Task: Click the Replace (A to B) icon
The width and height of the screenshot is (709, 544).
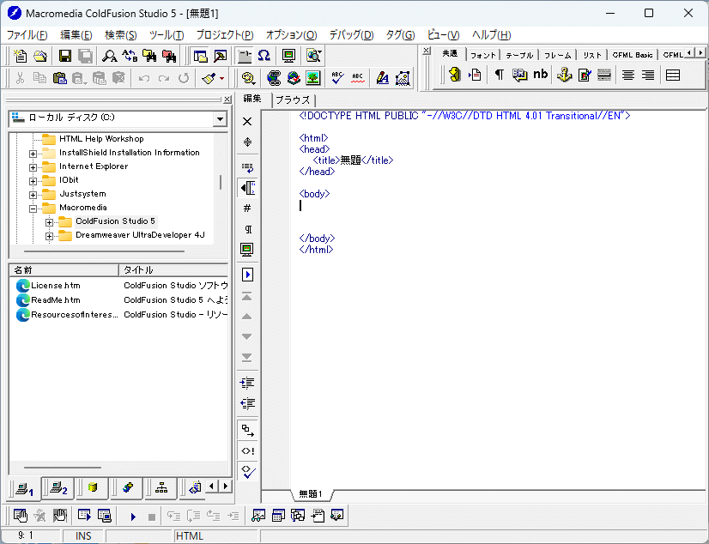Action: [130, 57]
